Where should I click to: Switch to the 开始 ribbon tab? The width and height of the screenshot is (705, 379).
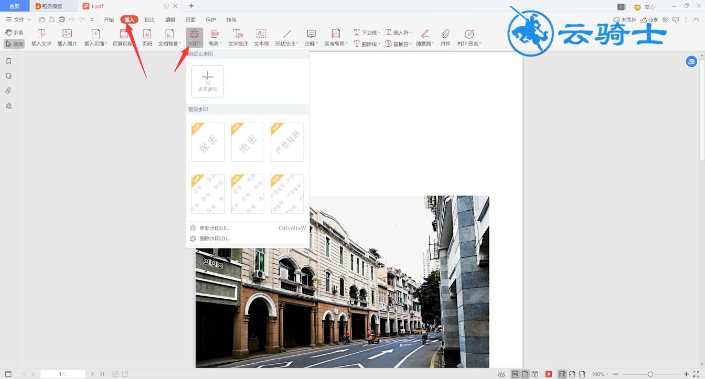click(109, 20)
